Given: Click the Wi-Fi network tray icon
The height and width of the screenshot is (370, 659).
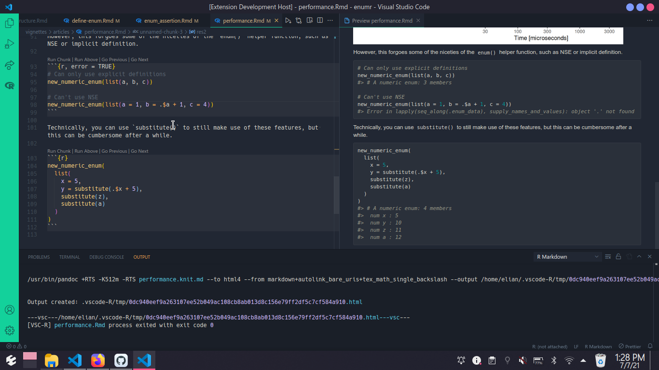Looking at the screenshot, I should coord(569,360).
